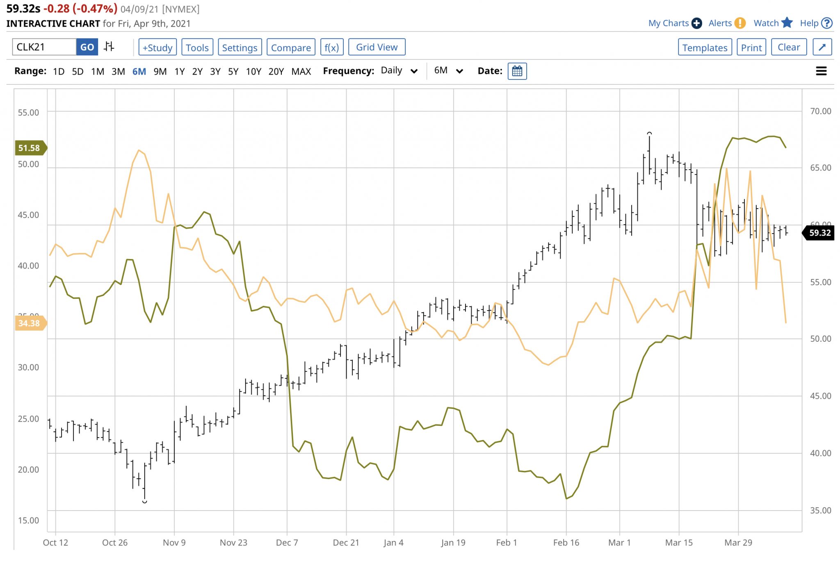840x561 pixels.
Task: Toggle the 5D range
Action: [x=78, y=71]
